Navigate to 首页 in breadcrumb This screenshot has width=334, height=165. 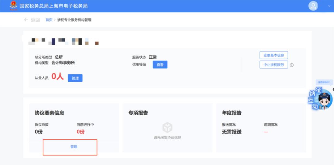point(49,20)
